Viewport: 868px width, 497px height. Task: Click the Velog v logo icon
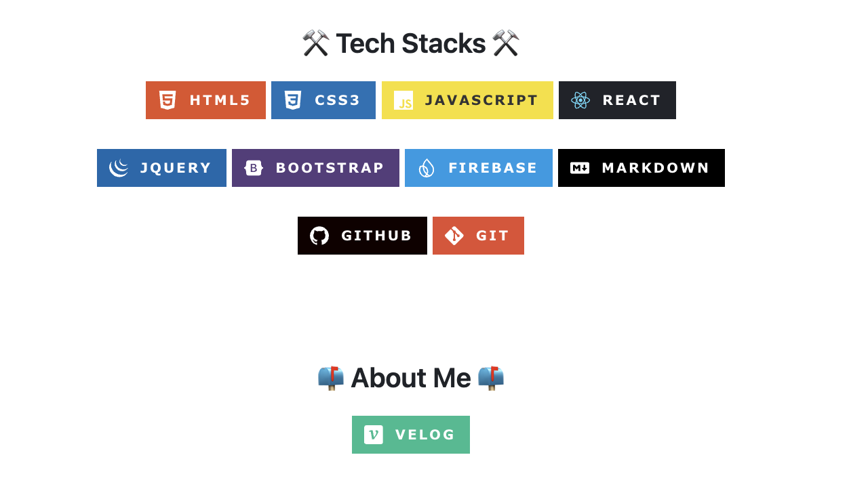coord(374,435)
